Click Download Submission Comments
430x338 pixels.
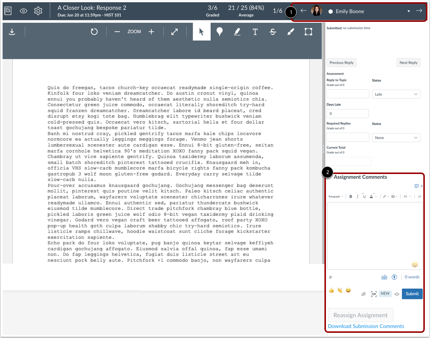[366, 326]
